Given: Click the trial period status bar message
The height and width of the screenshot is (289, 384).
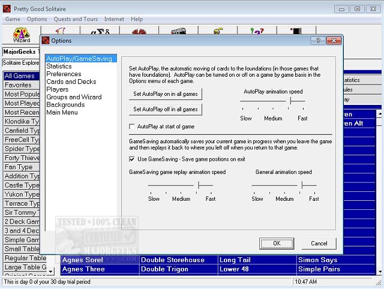Looking at the screenshot, I should click(47, 282).
